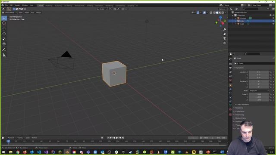276x155 pixels.
Task: Hide the Camera in the outliner
Action: pos(273,18)
